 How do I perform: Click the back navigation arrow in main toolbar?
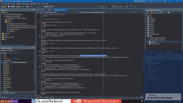[x=131, y=7]
